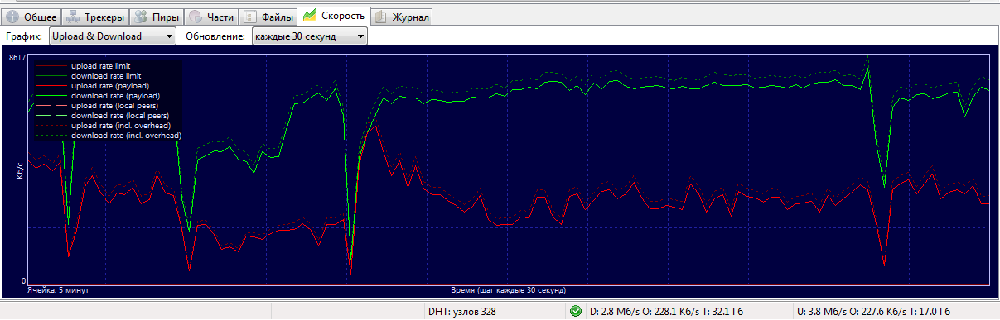
Task: Click the chart icon on Скорость tab
Action: (x=310, y=16)
